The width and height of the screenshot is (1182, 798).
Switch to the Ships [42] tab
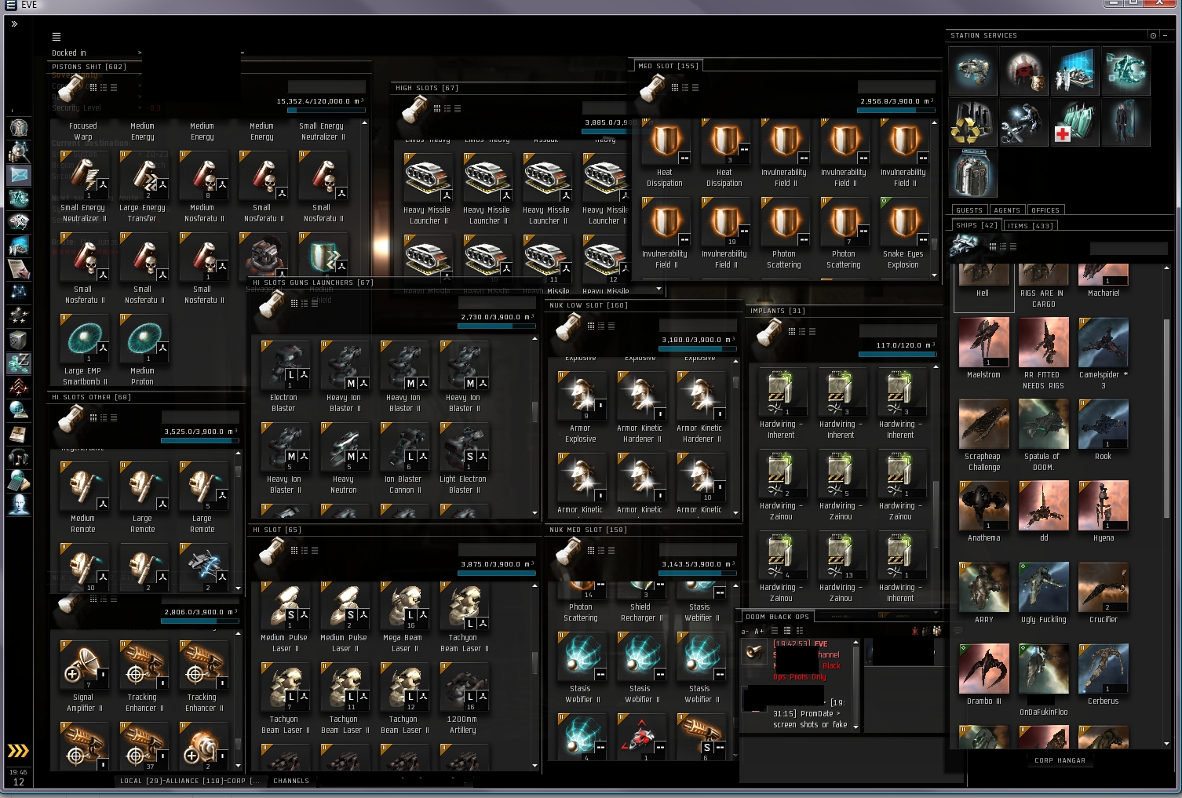click(976, 225)
